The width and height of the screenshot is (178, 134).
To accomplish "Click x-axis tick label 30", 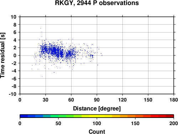I will (46, 100).
